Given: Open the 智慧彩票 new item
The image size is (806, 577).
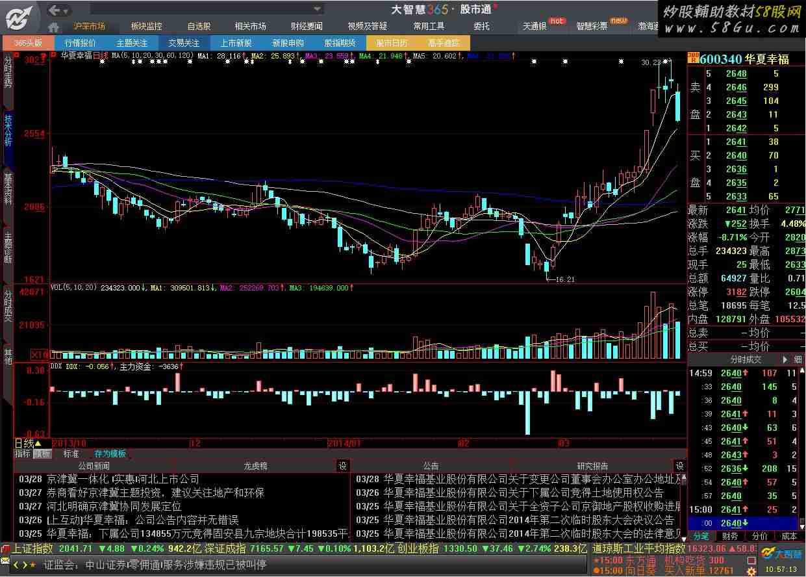Looking at the screenshot, I should (592, 27).
